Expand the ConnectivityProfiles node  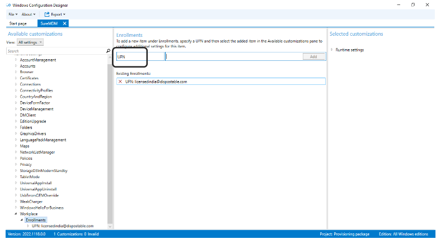tap(16, 90)
